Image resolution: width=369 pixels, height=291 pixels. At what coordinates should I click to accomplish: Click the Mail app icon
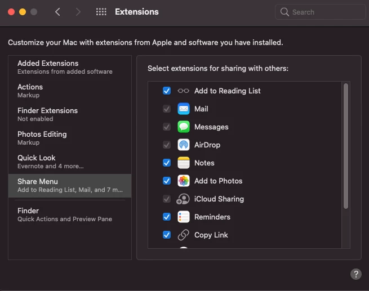(183, 109)
